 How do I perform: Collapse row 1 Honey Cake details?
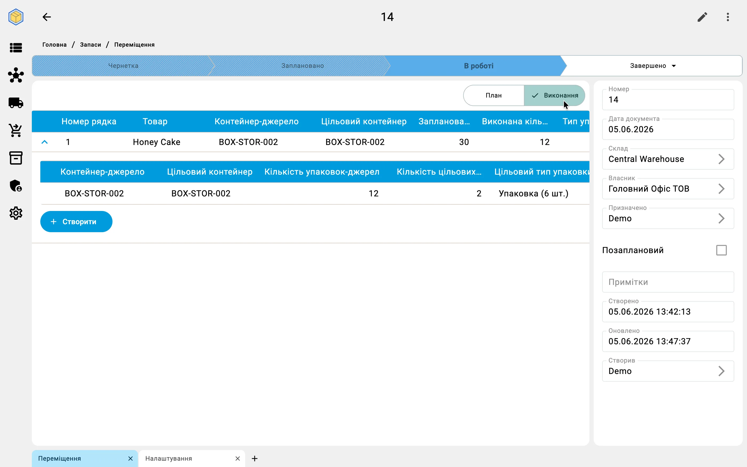45,142
